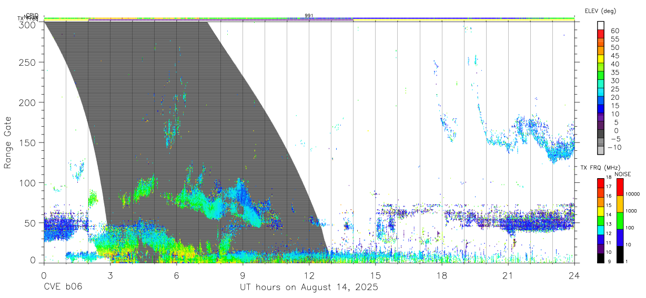
Task: Click the '40' label on ELEV colorbar
Action: click(614, 64)
